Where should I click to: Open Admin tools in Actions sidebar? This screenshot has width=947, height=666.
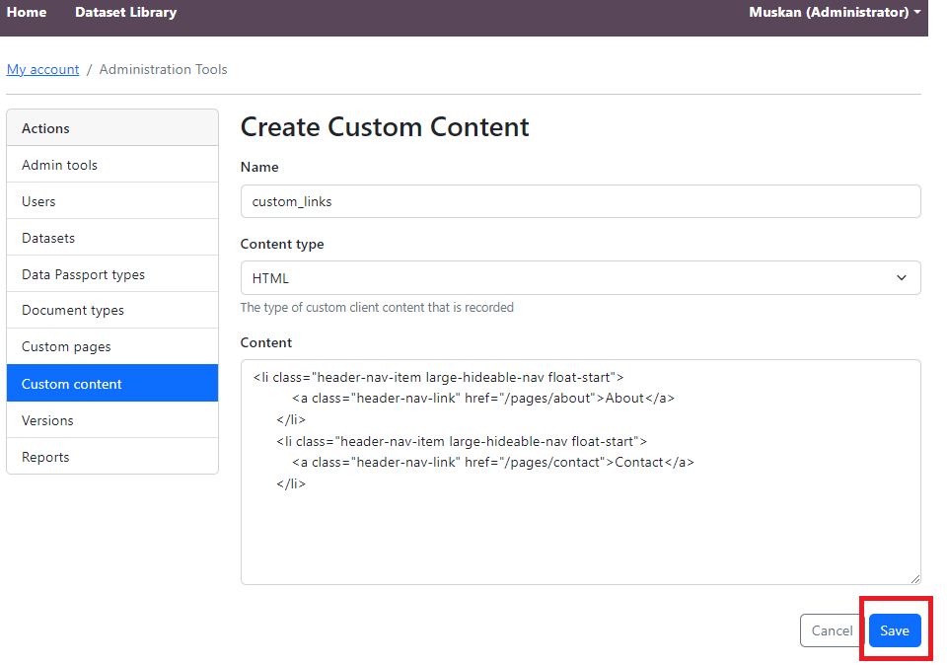[59, 165]
